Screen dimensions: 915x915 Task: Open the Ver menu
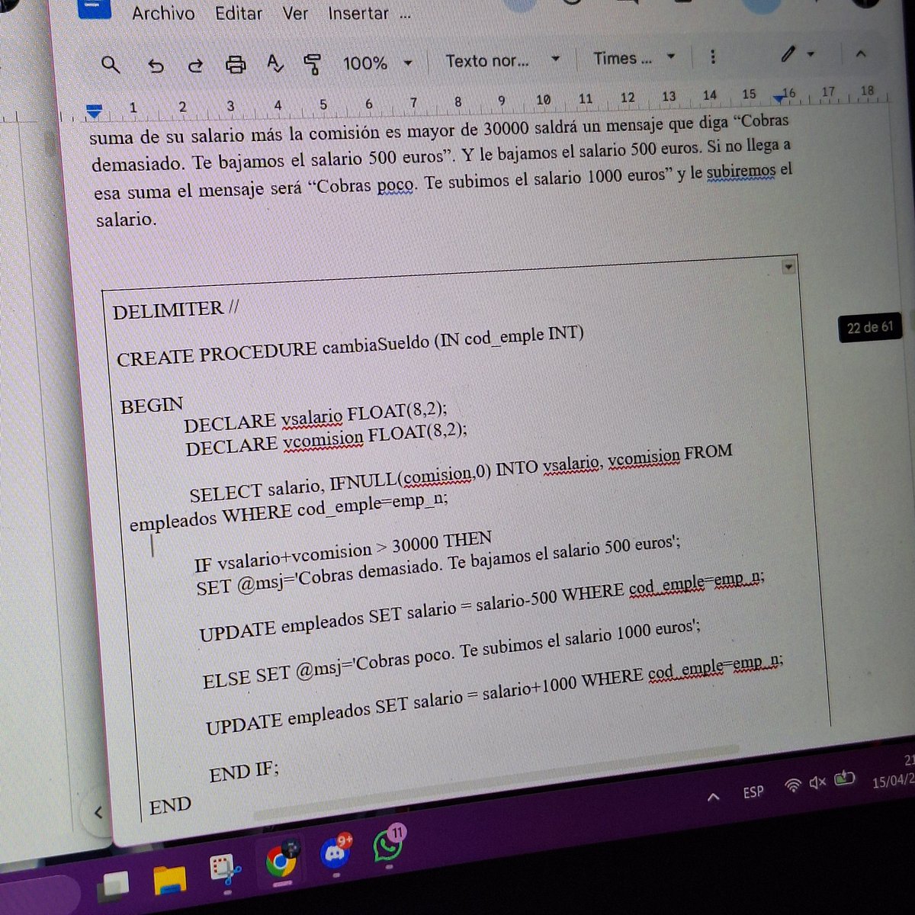coord(295,14)
